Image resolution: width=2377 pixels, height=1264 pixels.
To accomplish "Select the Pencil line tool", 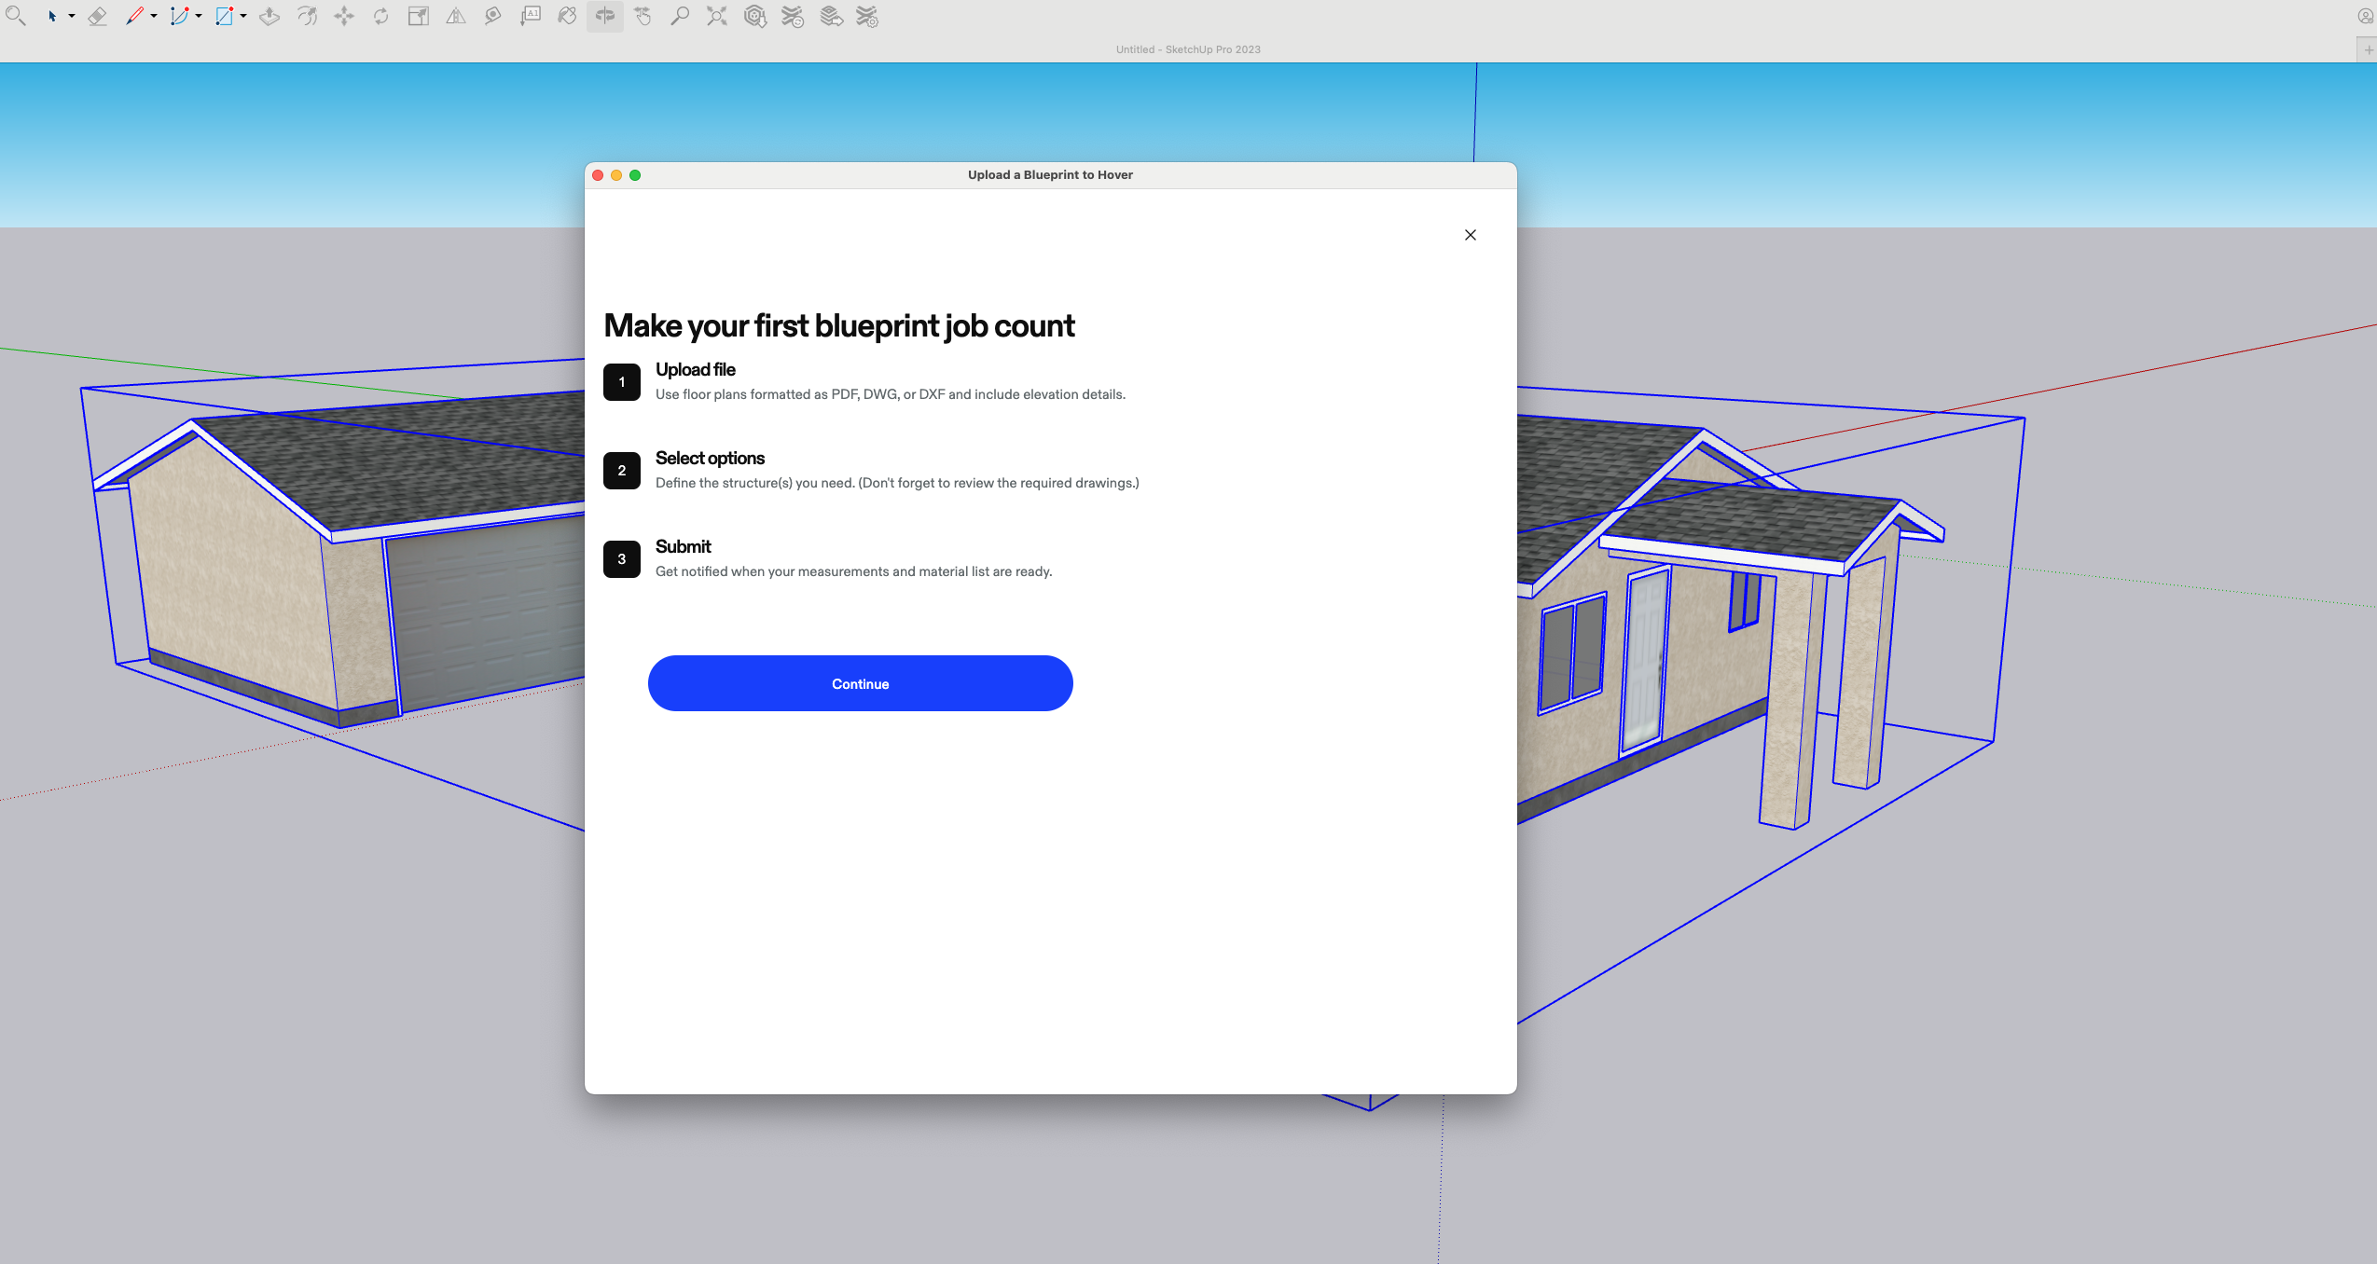I will click(134, 16).
